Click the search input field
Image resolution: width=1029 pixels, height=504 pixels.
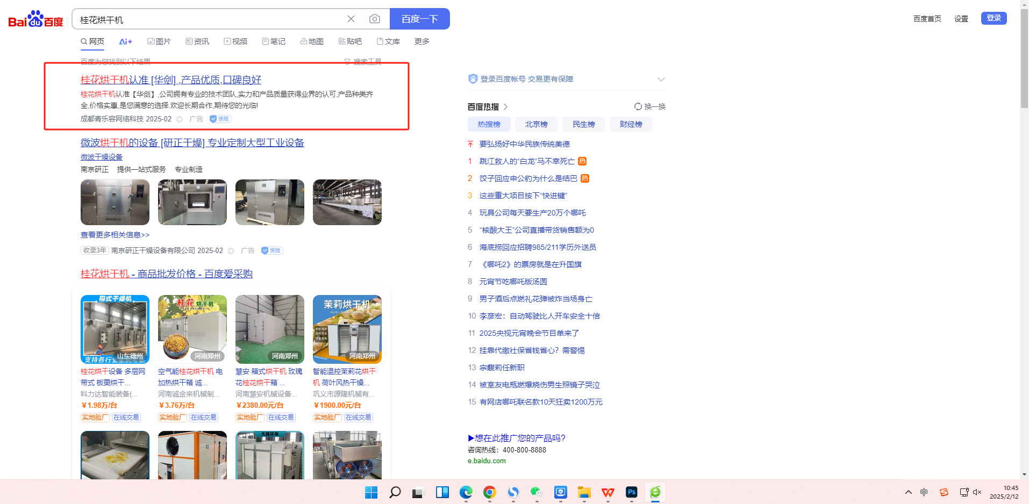click(210, 20)
